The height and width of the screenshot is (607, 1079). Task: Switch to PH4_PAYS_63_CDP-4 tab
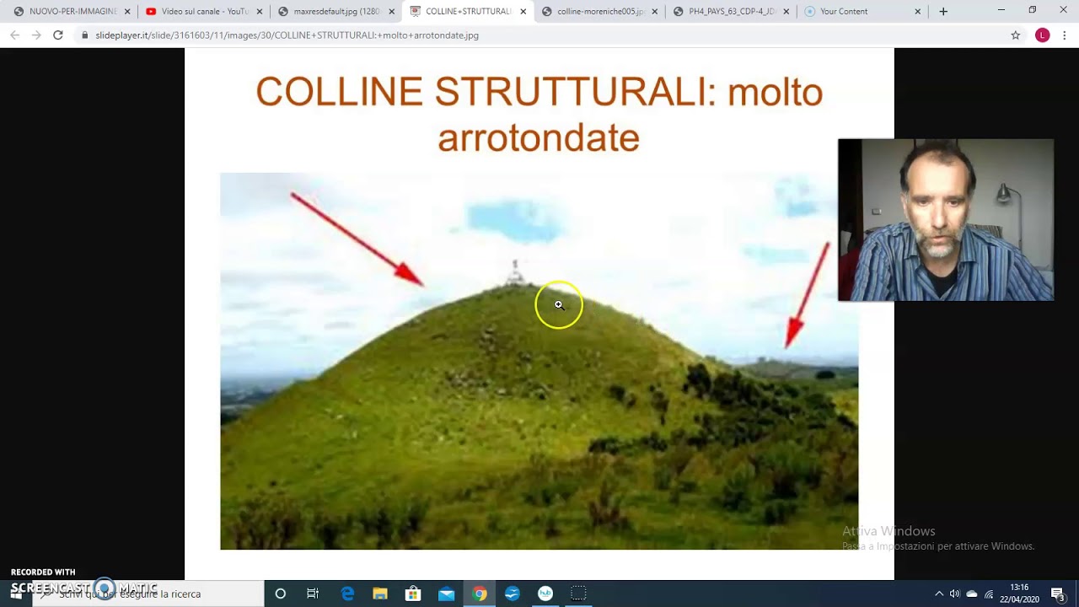pyautogui.click(x=732, y=12)
